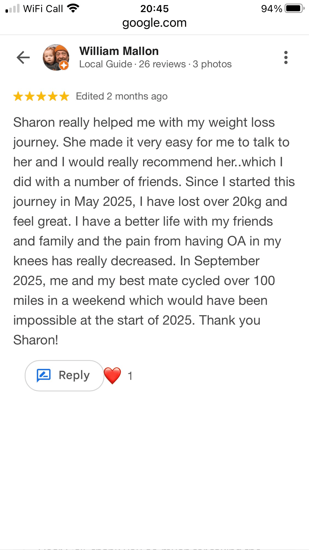Screen dimensions: 309x550
Task: Tap the orange Local Guide badge
Action: (x=64, y=65)
